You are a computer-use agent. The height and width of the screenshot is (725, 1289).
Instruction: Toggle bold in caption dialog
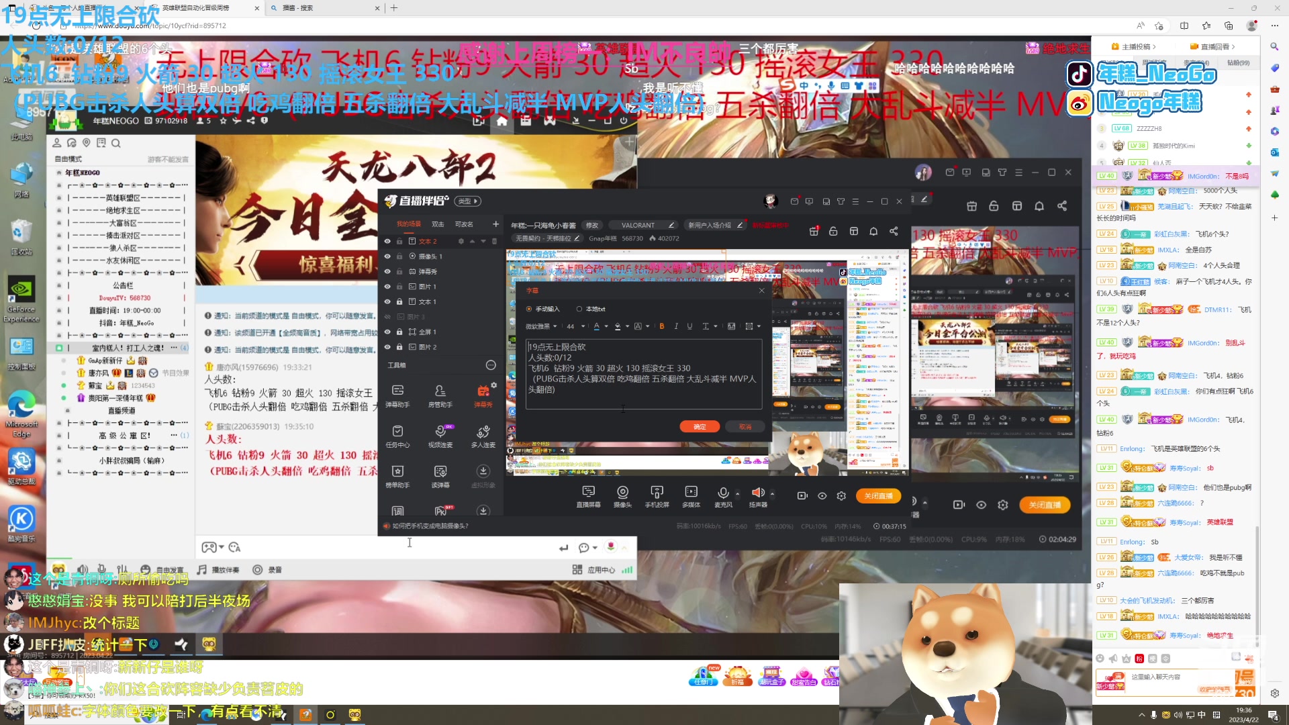[662, 326]
